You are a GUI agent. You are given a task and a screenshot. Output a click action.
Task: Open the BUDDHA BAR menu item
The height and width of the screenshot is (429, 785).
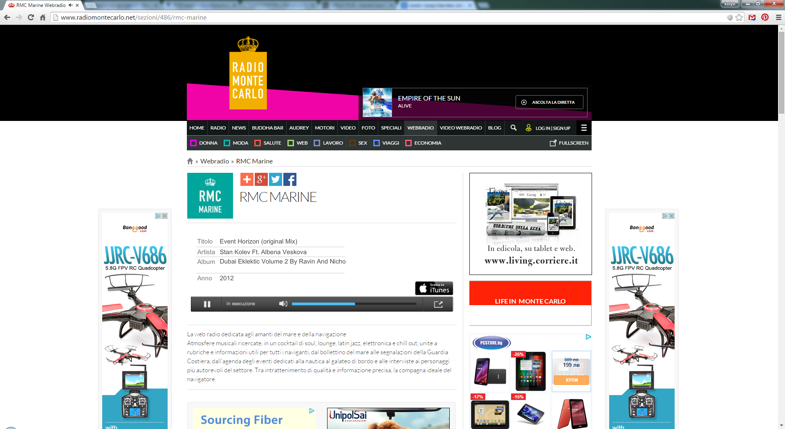coord(267,128)
